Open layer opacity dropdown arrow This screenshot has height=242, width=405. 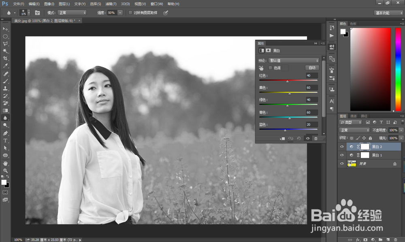pyautogui.click(x=401, y=130)
